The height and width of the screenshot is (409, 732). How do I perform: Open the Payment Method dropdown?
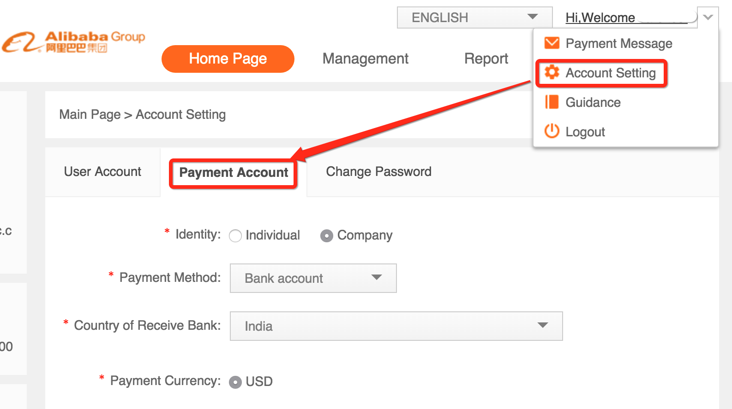point(313,278)
